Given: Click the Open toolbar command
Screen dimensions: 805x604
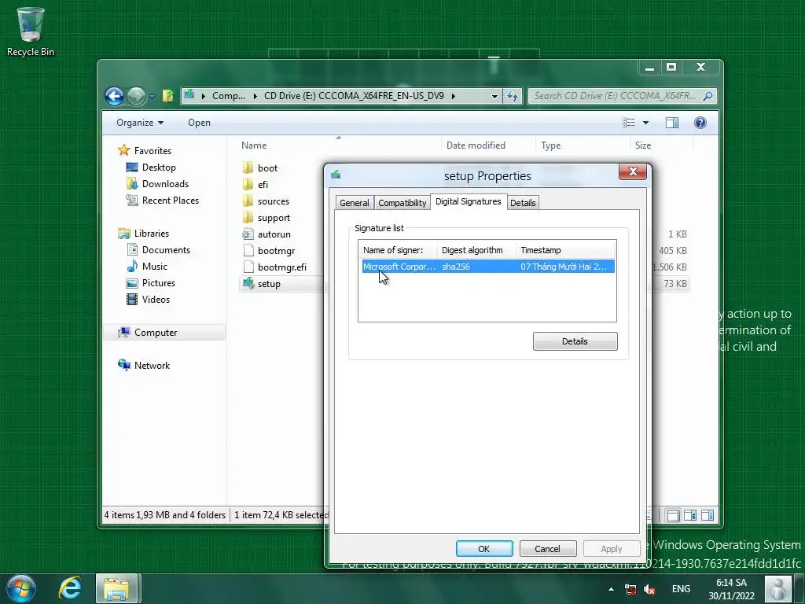Looking at the screenshot, I should tap(199, 123).
